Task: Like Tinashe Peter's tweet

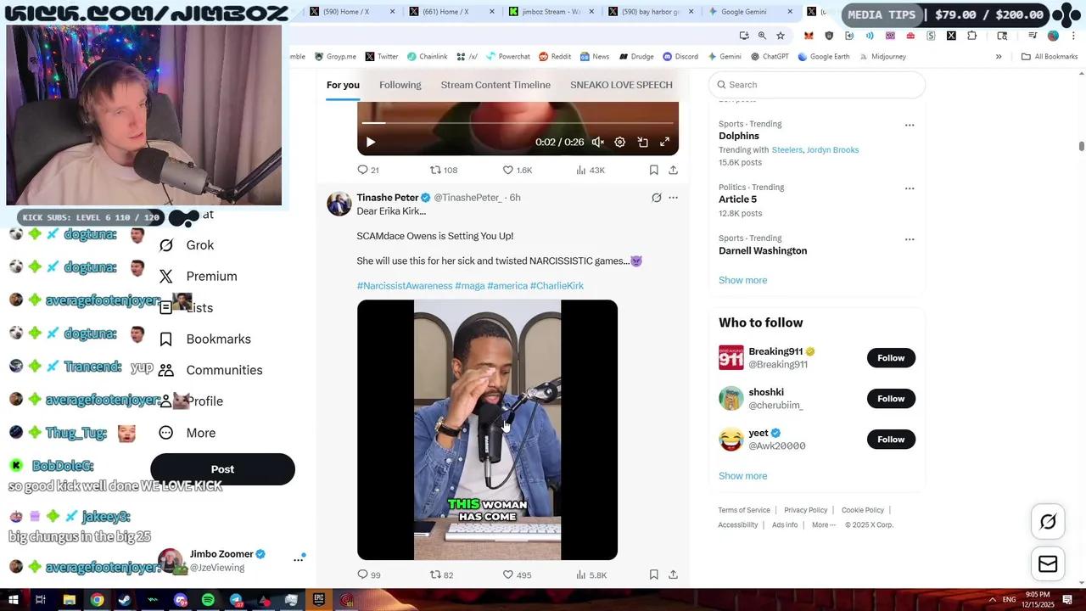Action: (507, 575)
